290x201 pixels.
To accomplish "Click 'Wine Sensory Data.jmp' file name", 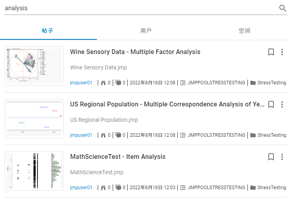I will 99,67.
